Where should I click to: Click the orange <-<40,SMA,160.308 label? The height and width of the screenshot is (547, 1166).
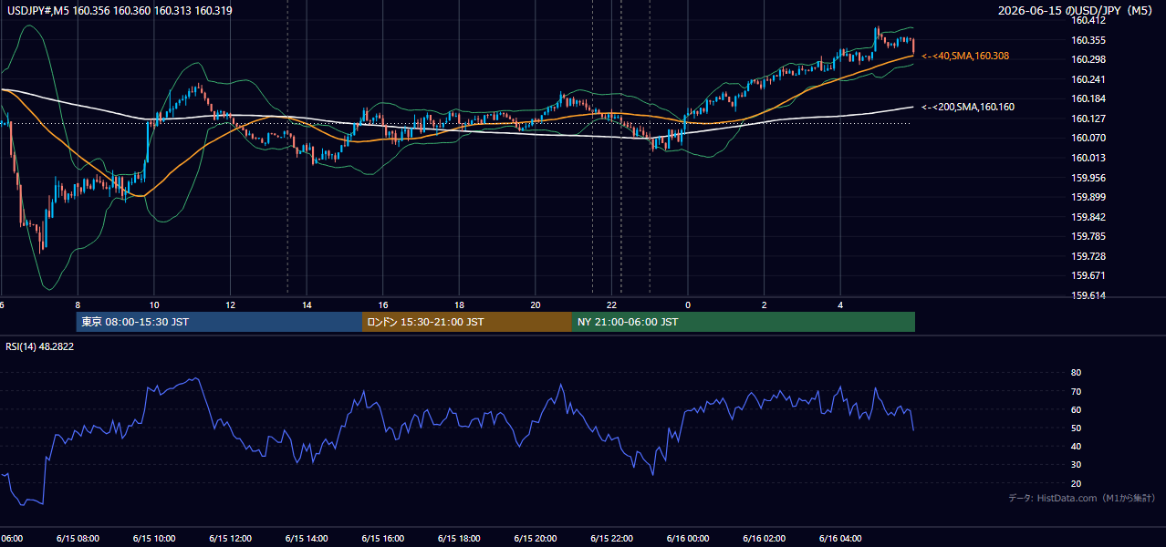point(965,56)
